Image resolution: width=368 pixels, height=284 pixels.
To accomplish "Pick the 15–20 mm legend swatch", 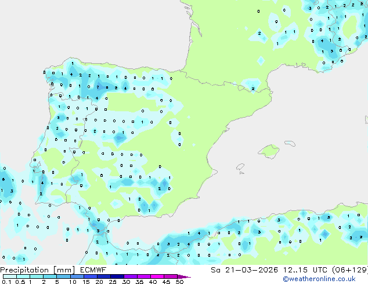I will 90,276.
